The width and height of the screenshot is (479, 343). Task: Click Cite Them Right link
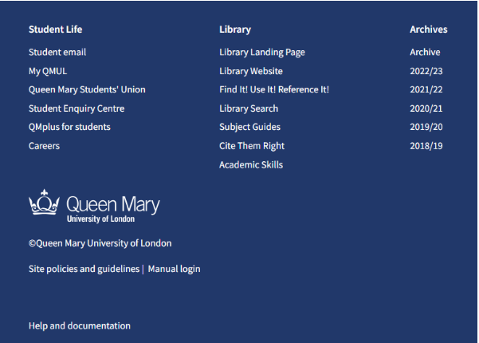[252, 146]
